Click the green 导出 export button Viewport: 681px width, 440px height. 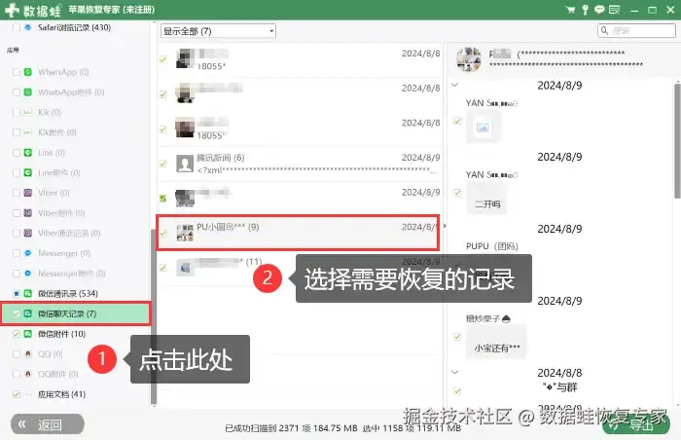[636, 424]
